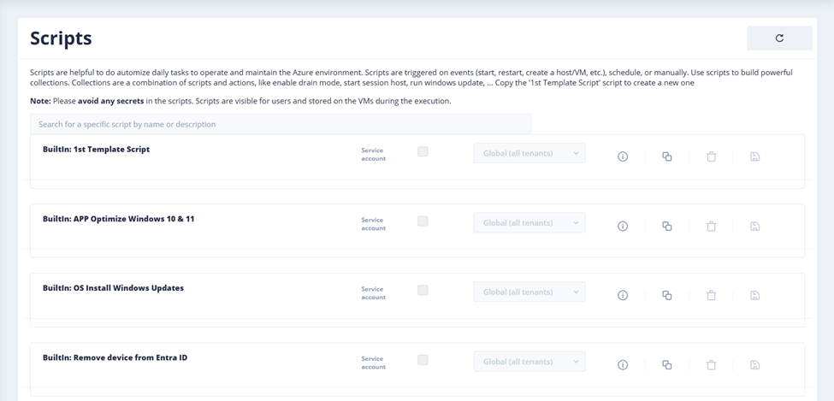Viewport: 834px width, 401px height.
Task: Open tenant dropdown for Remove device from Entra ID
Action: [529, 362]
